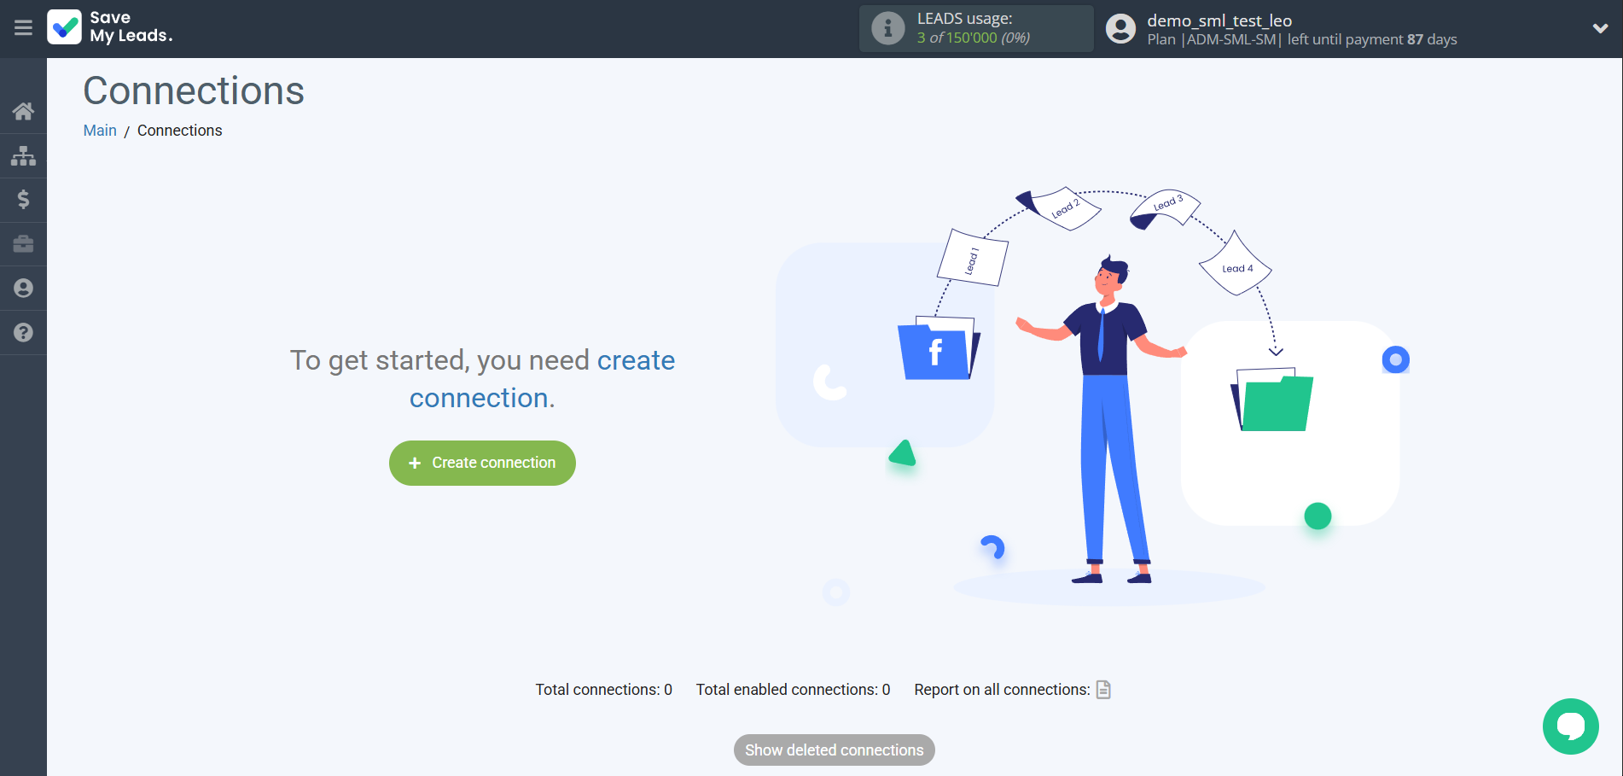Image resolution: width=1623 pixels, height=776 pixels.
Task: Open the briefcase icon in the sidebar
Action: (x=23, y=244)
